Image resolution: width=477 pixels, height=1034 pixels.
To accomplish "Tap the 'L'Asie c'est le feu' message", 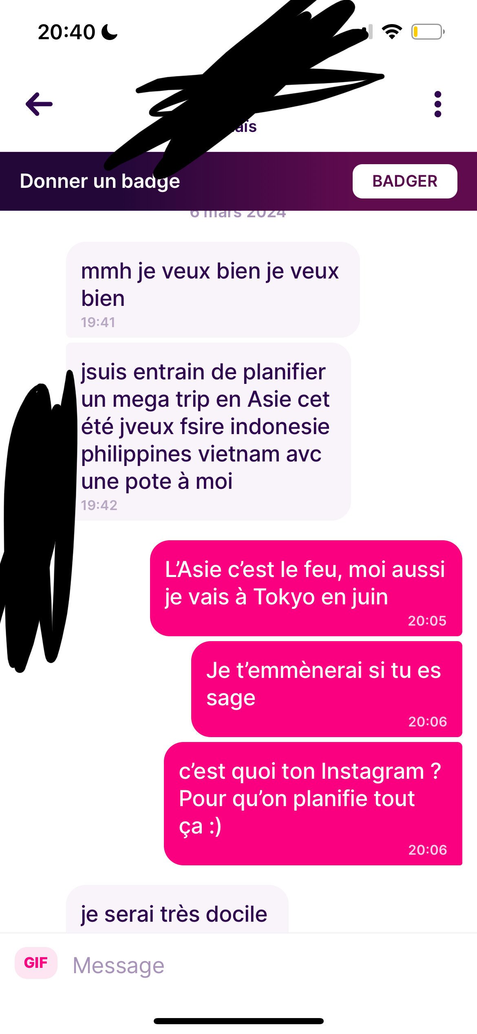I will 306,588.
